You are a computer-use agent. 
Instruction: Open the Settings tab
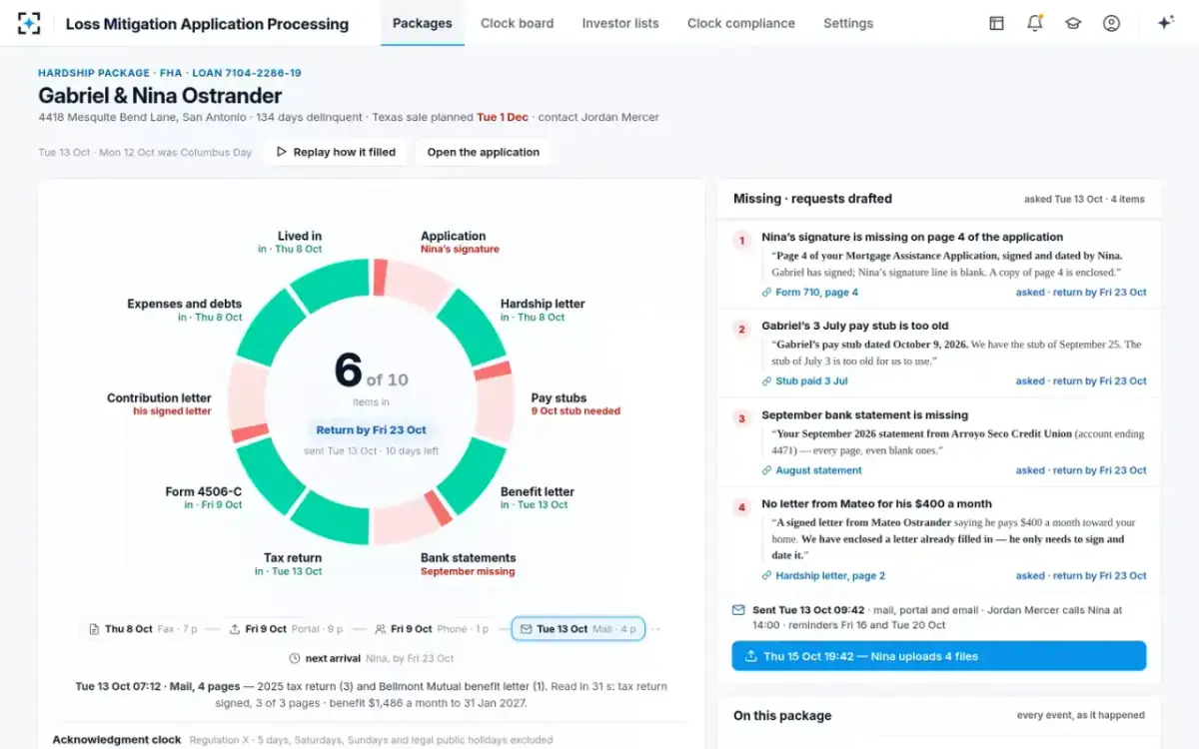coord(848,23)
